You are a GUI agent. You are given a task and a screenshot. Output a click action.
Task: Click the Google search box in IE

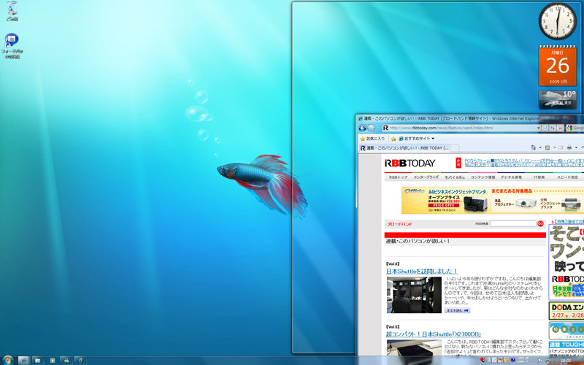click(575, 128)
